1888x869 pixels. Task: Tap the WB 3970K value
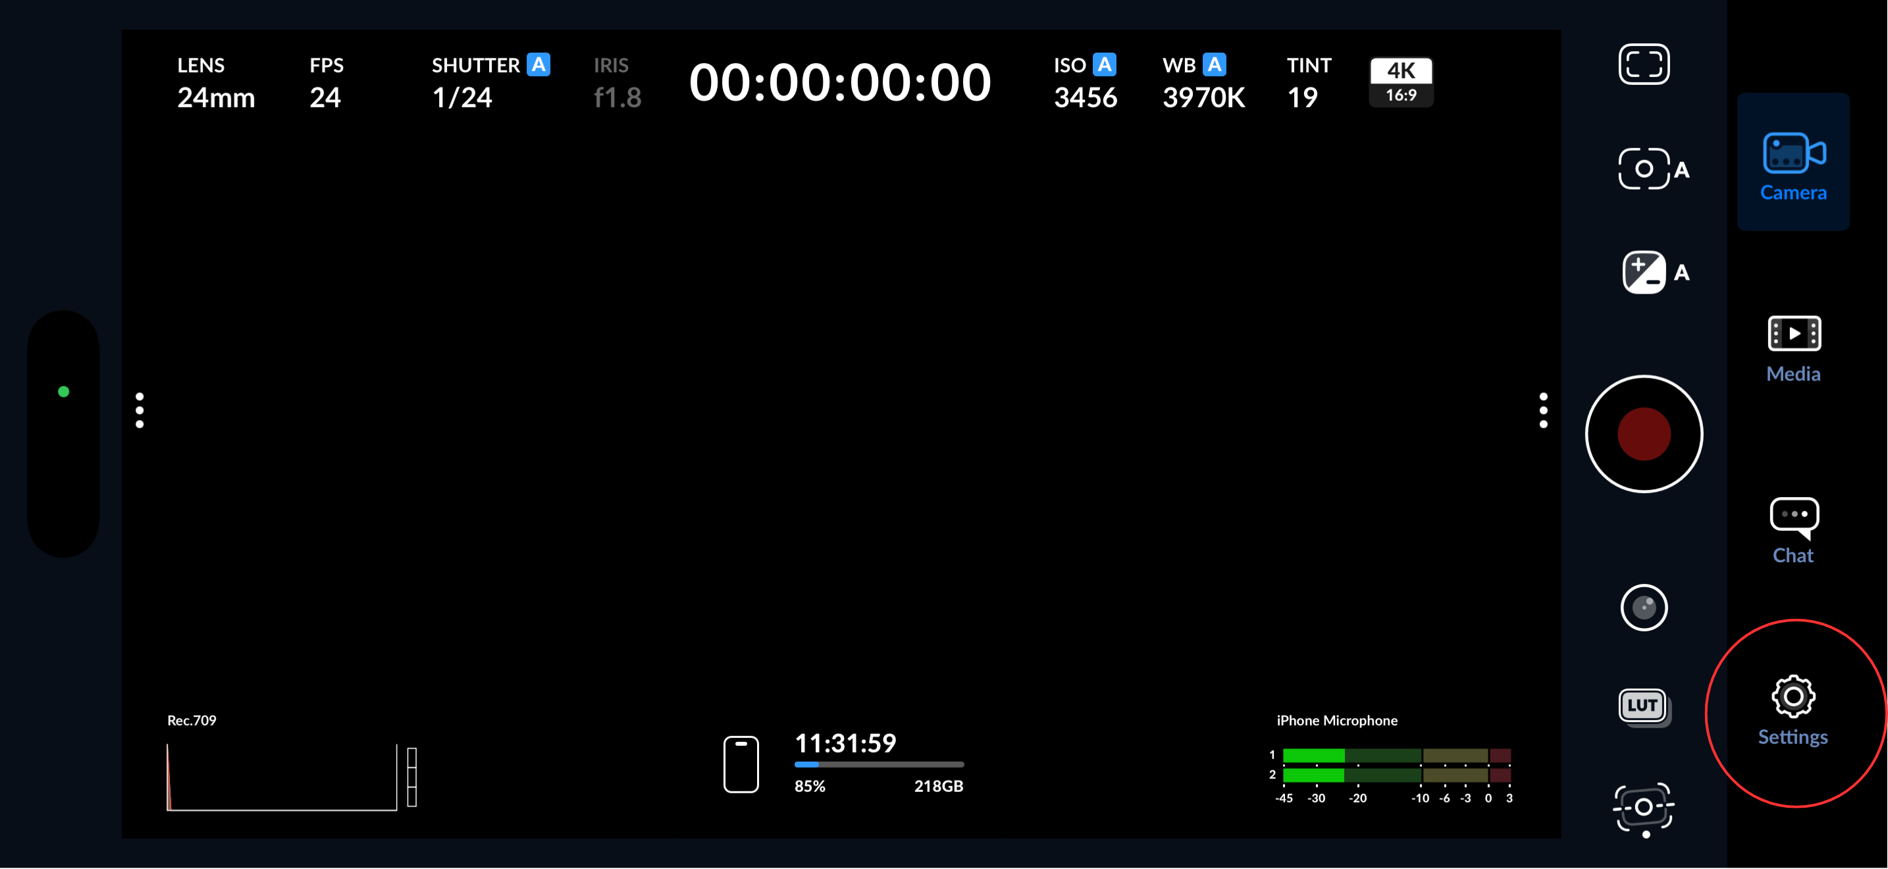(1203, 97)
